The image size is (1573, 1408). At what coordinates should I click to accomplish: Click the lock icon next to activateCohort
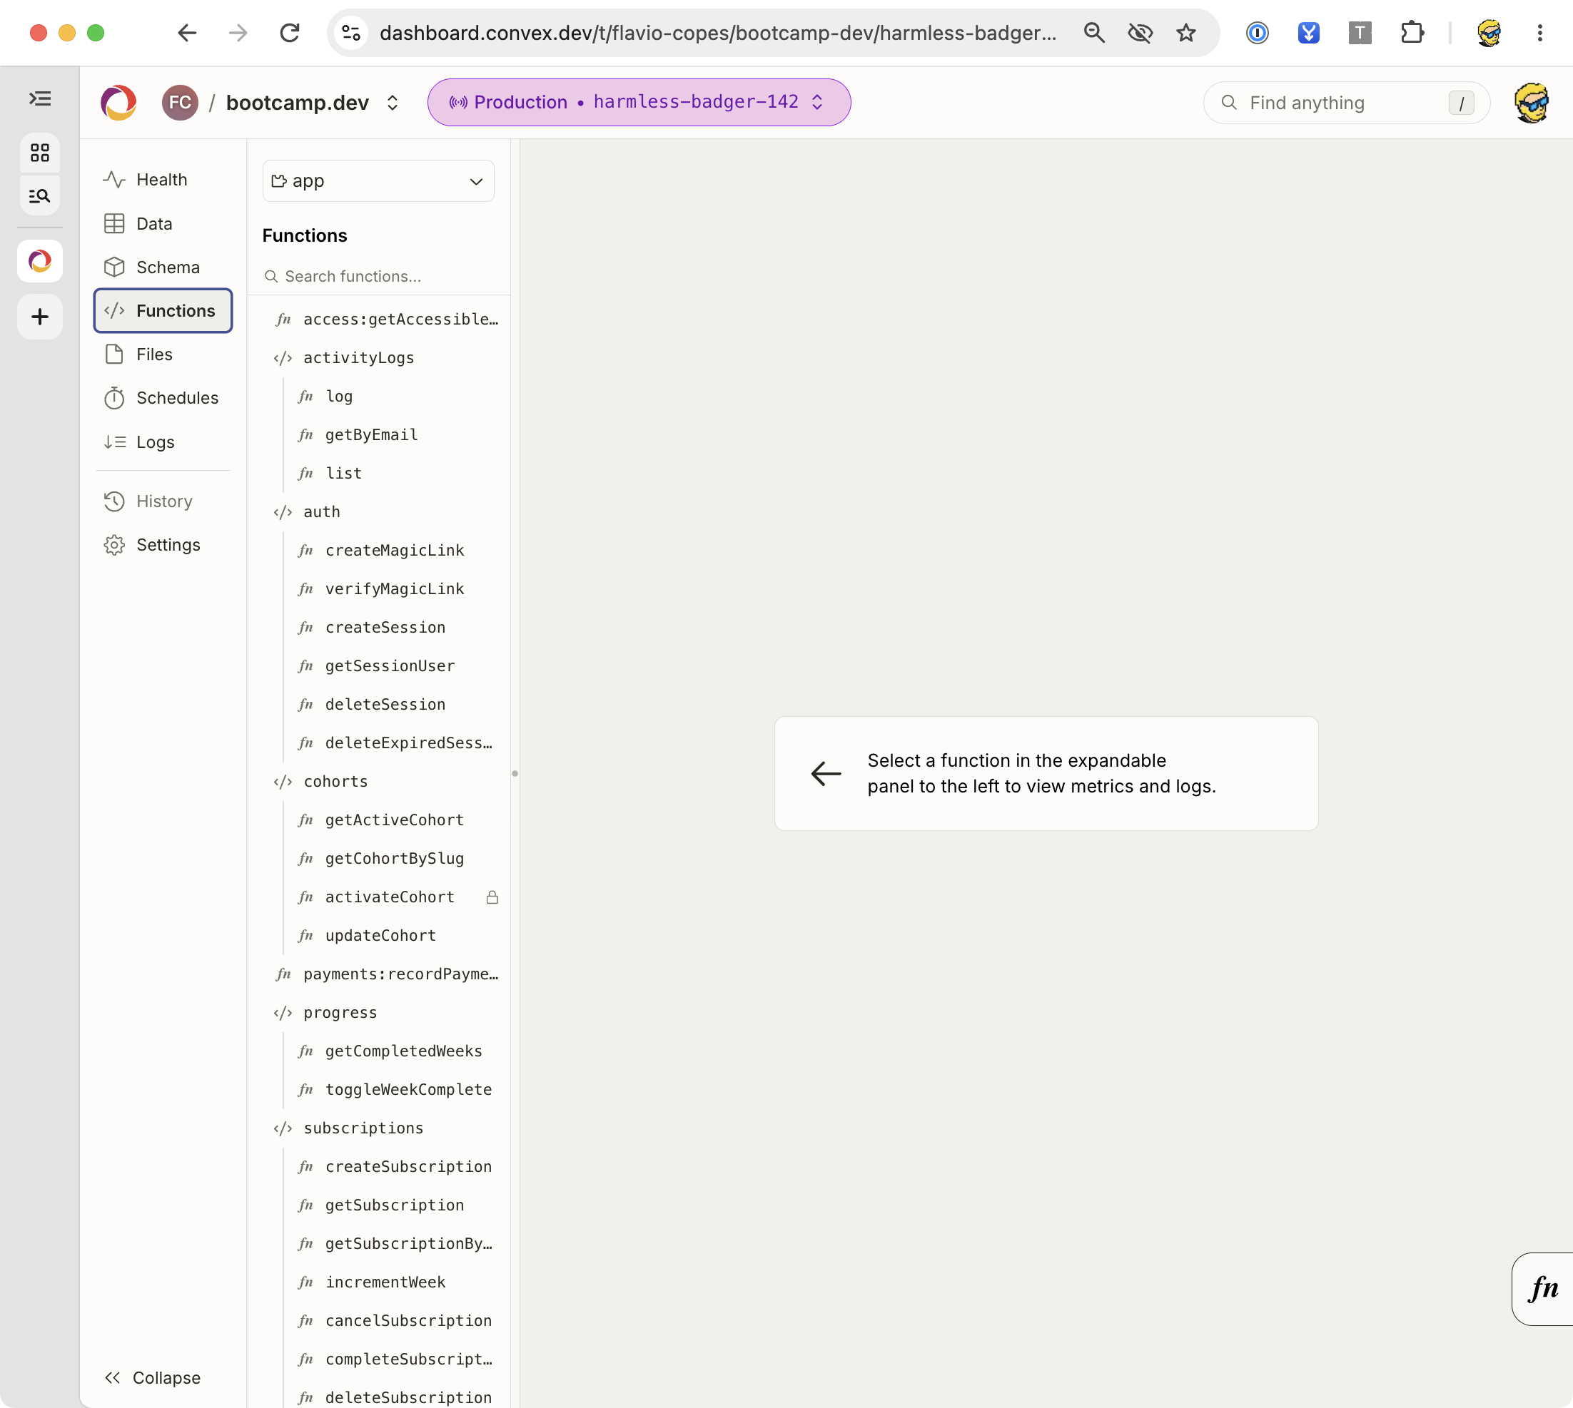click(492, 897)
